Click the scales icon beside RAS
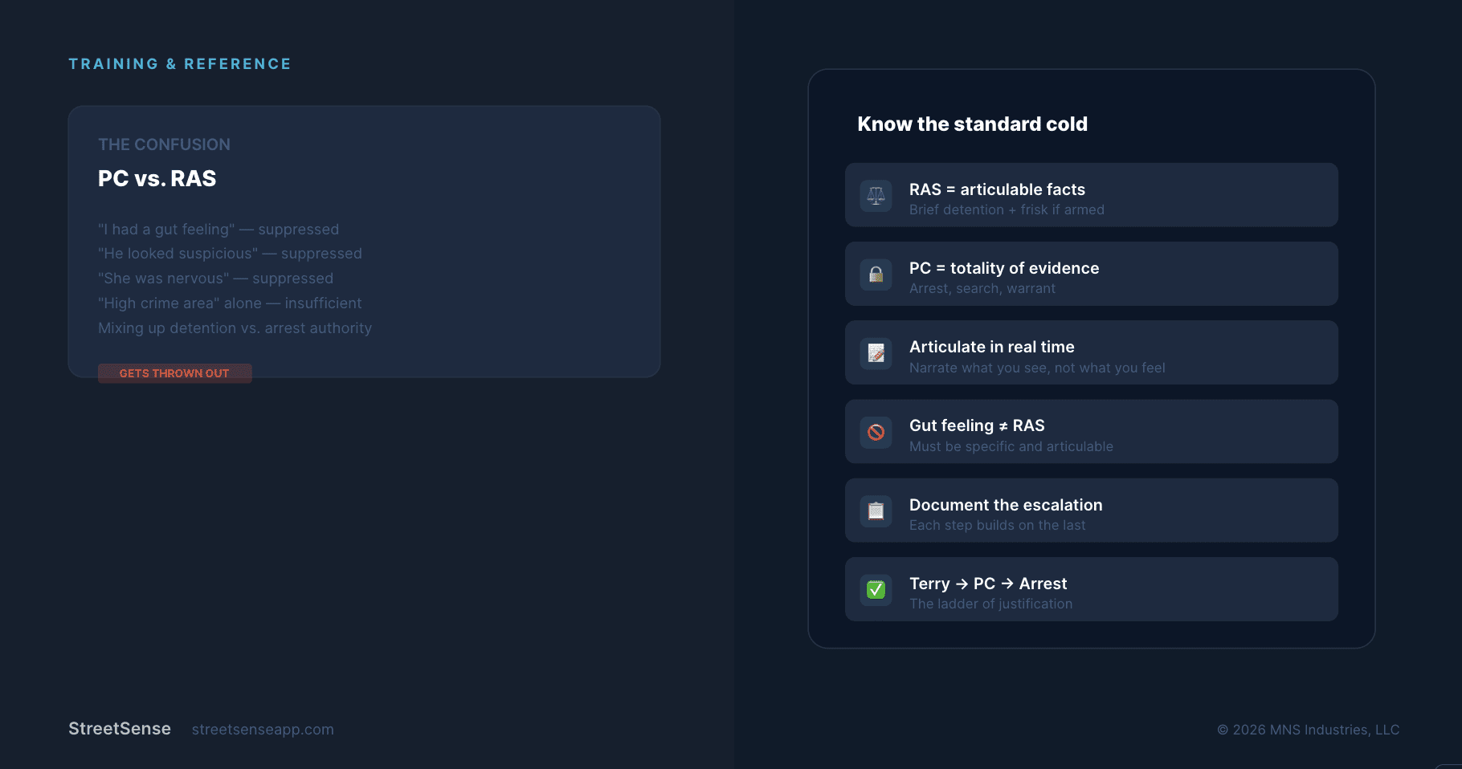The image size is (1462, 769). [x=876, y=196]
